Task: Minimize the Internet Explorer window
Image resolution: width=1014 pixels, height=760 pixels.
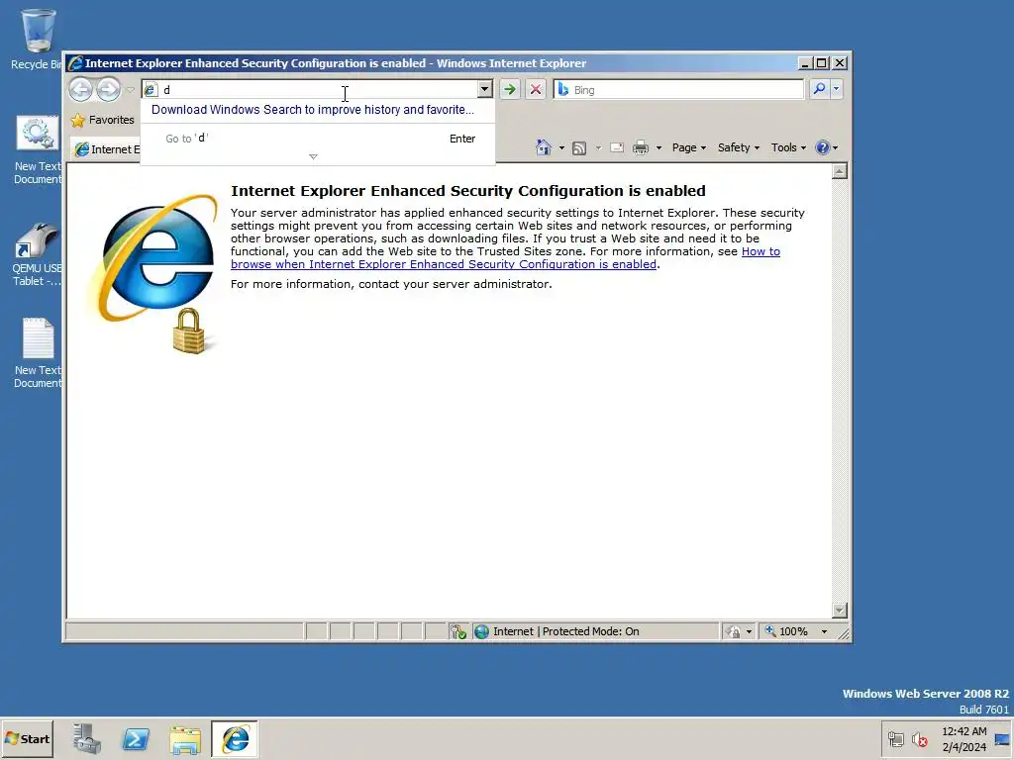Action: [x=804, y=63]
